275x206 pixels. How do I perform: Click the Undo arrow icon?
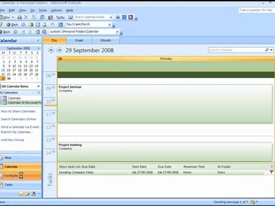coord(52,25)
